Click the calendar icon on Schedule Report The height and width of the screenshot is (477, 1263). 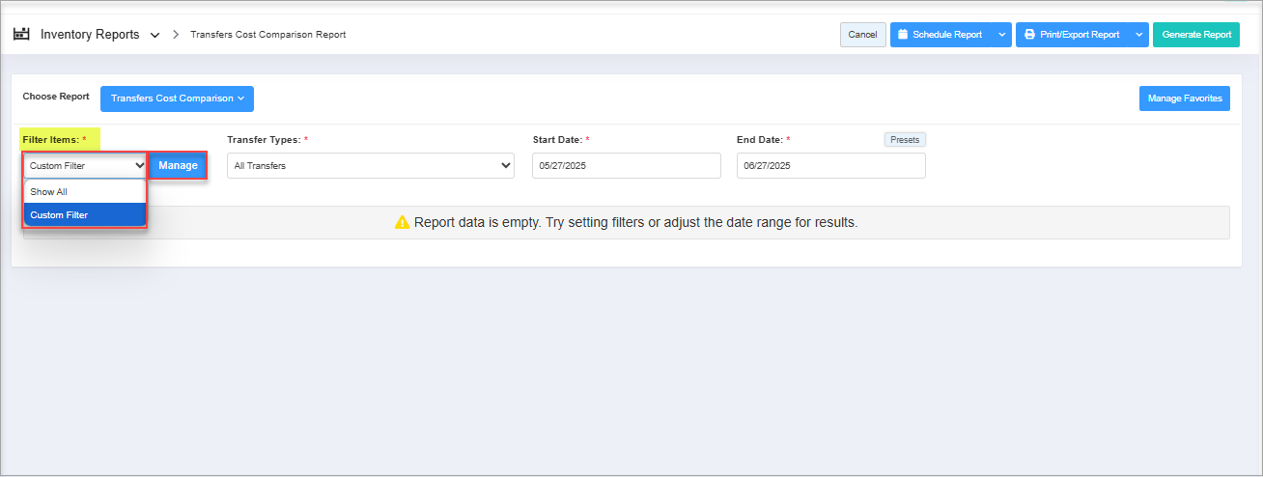click(903, 35)
